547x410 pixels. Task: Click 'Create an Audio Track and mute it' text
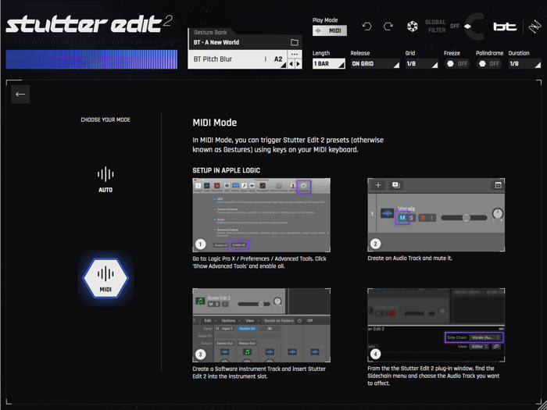pyautogui.click(x=409, y=258)
